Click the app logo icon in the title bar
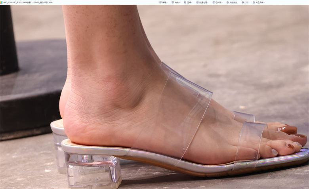This screenshot has height=189, width=309. pyautogui.click(x=2, y=2)
